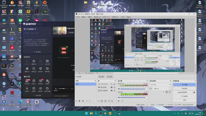Open source properties gear in Sources toolbar

(x=105, y=101)
